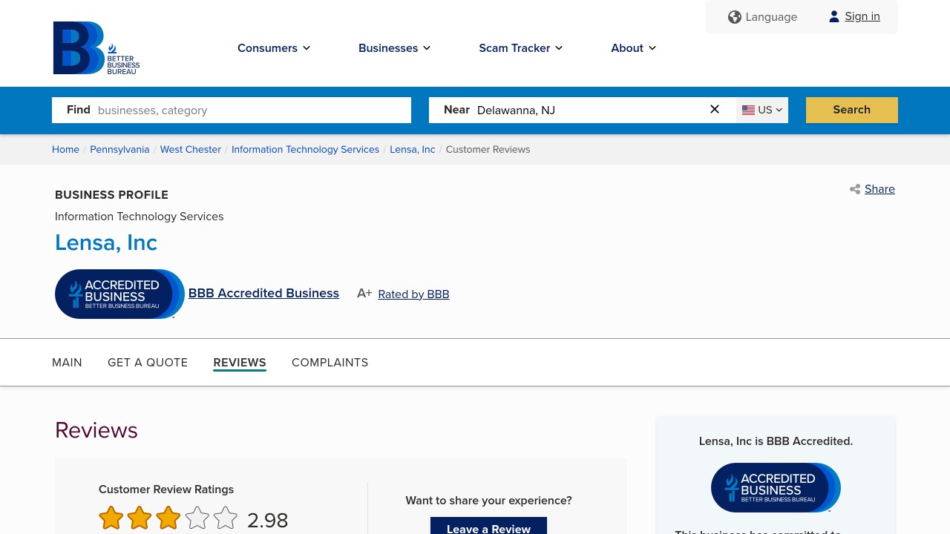Go to the Home breadcrumb
Screen dimensions: 950x534
click(x=65, y=149)
